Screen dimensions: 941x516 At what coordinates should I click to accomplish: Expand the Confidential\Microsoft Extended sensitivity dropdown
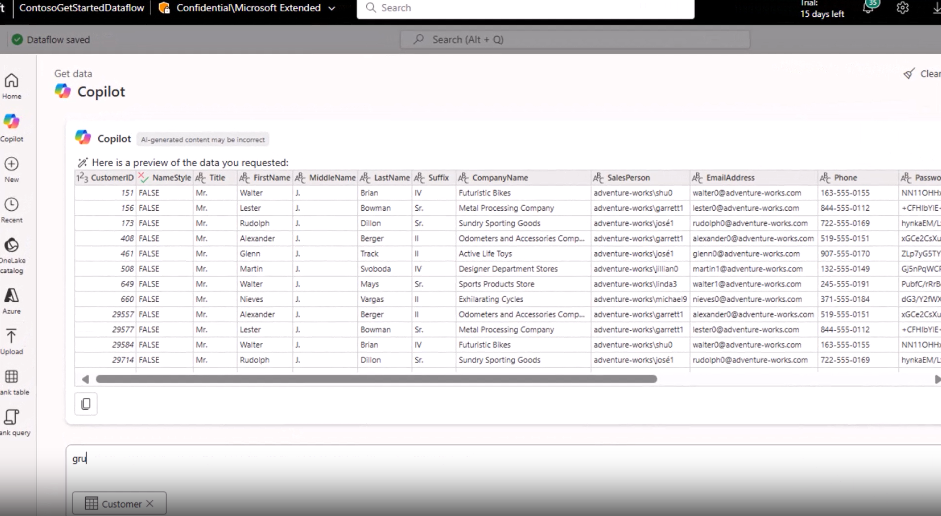tap(332, 8)
